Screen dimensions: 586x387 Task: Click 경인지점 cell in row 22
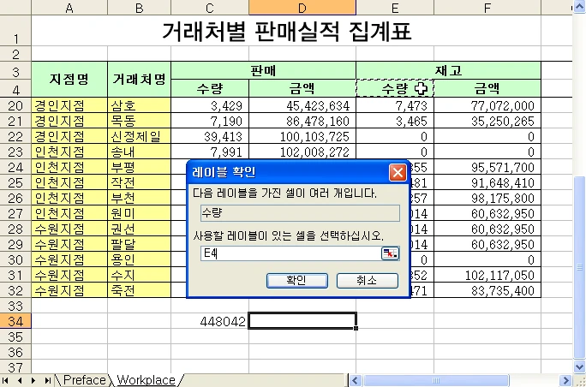point(69,136)
